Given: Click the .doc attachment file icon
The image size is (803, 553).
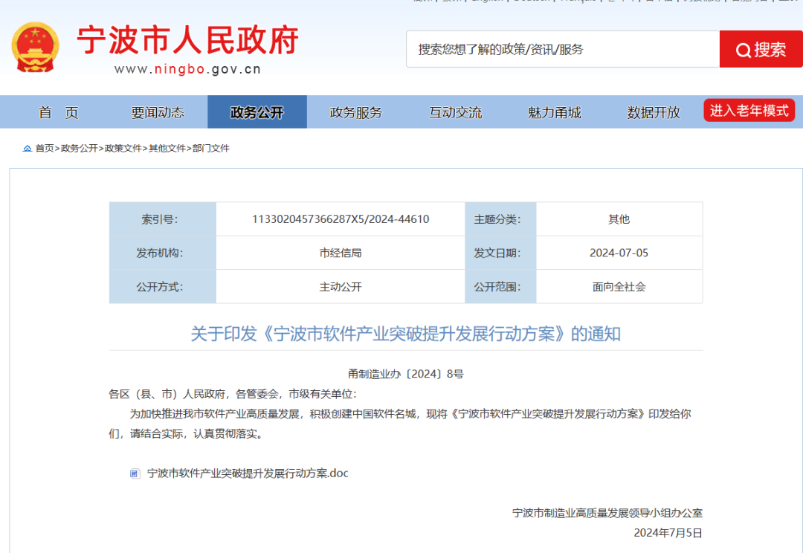Looking at the screenshot, I should (x=135, y=473).
